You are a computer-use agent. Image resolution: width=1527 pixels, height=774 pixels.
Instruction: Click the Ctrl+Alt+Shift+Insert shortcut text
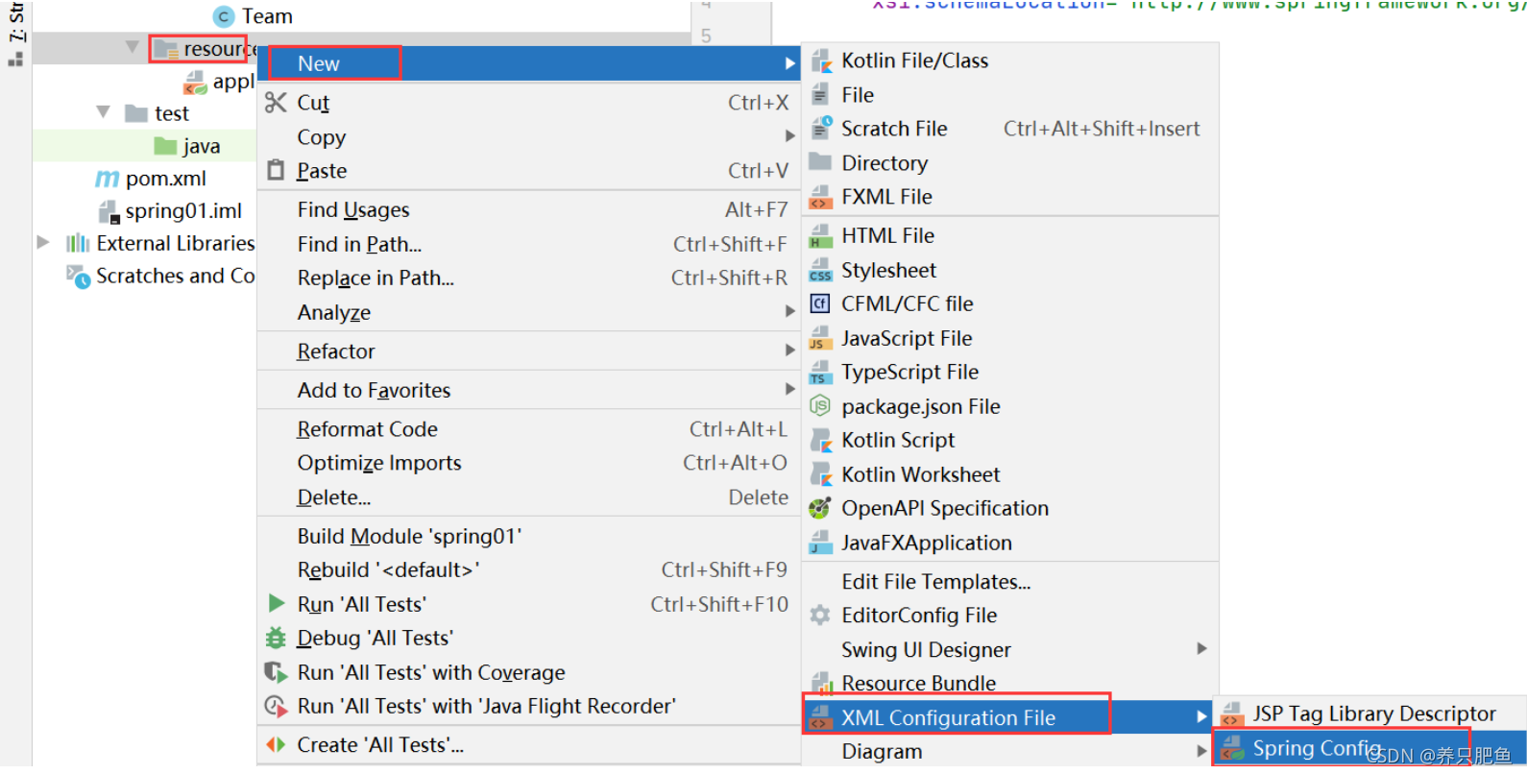[x=1102, y=129]
